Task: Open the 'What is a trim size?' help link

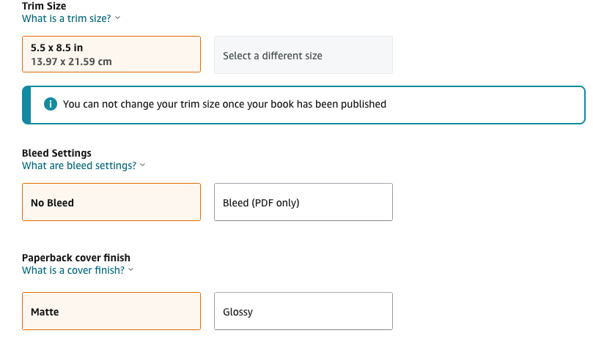Action: click(x=67, y=18)
